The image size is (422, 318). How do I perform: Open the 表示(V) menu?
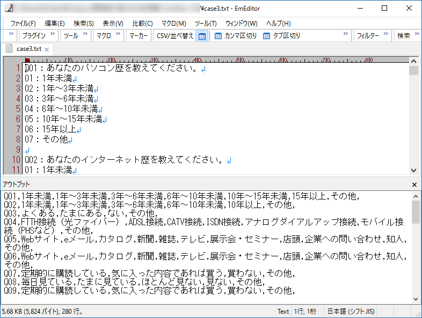(113, 24)
